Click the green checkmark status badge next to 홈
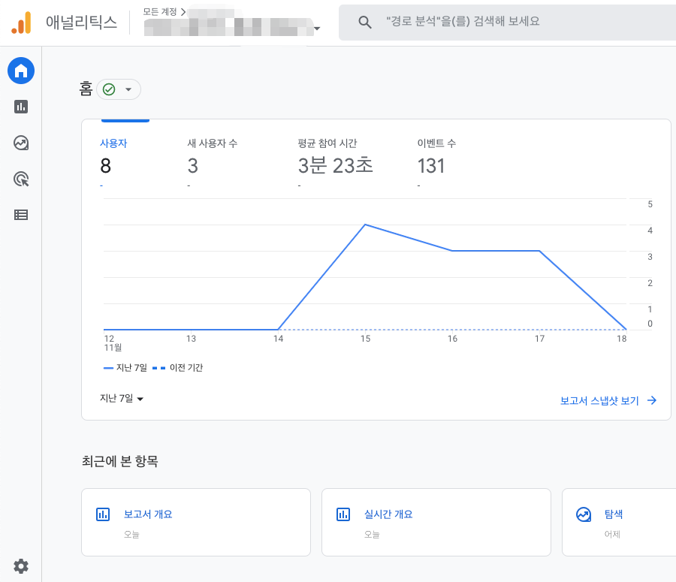Screen dimensions: 676x582 coord(110,89)
